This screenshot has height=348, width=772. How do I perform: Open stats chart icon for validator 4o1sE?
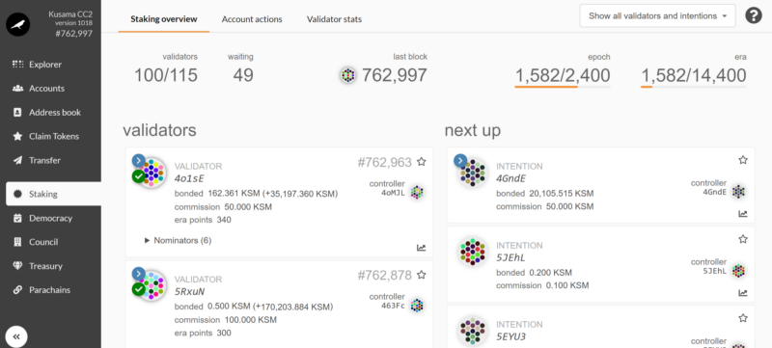[x=421, y=248]
